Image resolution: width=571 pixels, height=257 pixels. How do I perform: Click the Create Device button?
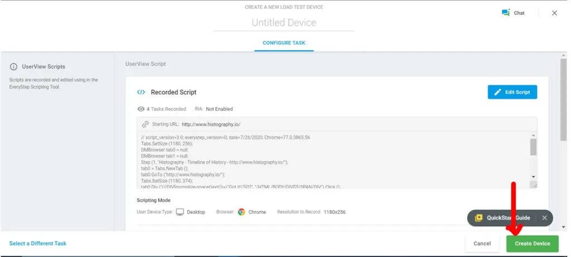pyautogui.click(x=532, y=244)
